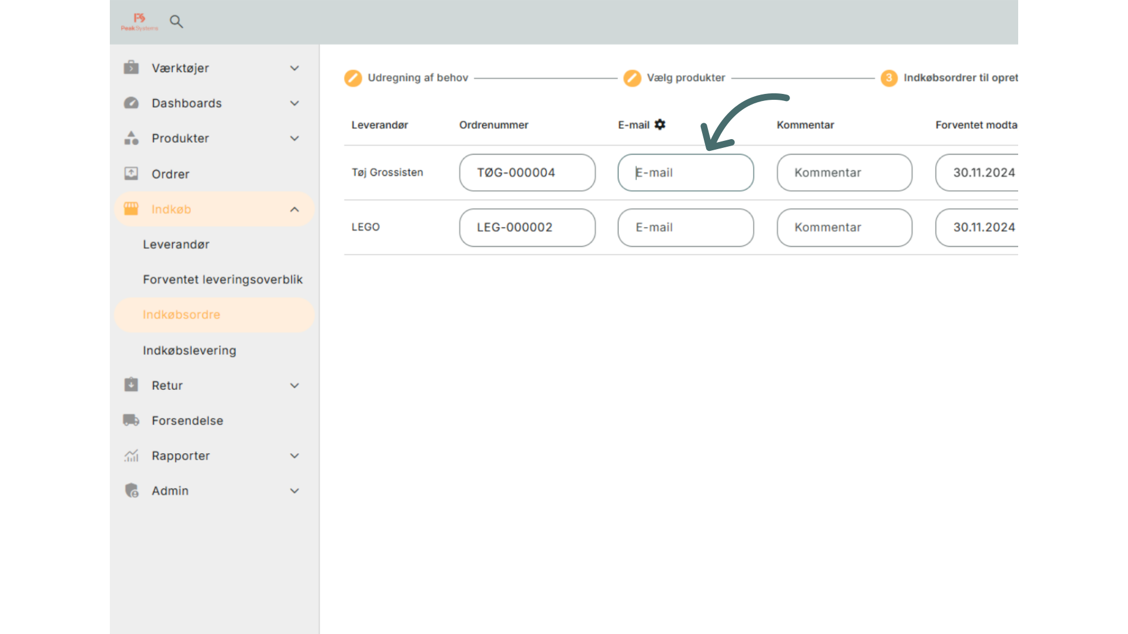Screen dimensions: 1128x634
Task: Focus E-mail field for LEGO
Action: [x=686, y=227]
